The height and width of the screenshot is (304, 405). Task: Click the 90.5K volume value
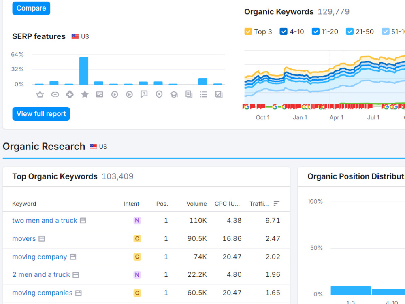197,239
